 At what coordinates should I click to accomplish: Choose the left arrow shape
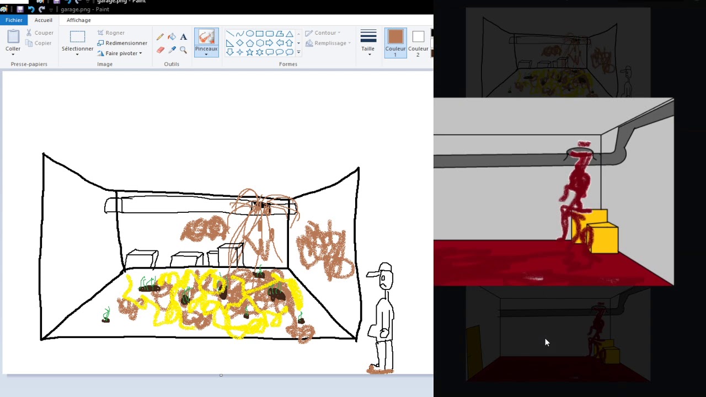(x=279, y=43)
